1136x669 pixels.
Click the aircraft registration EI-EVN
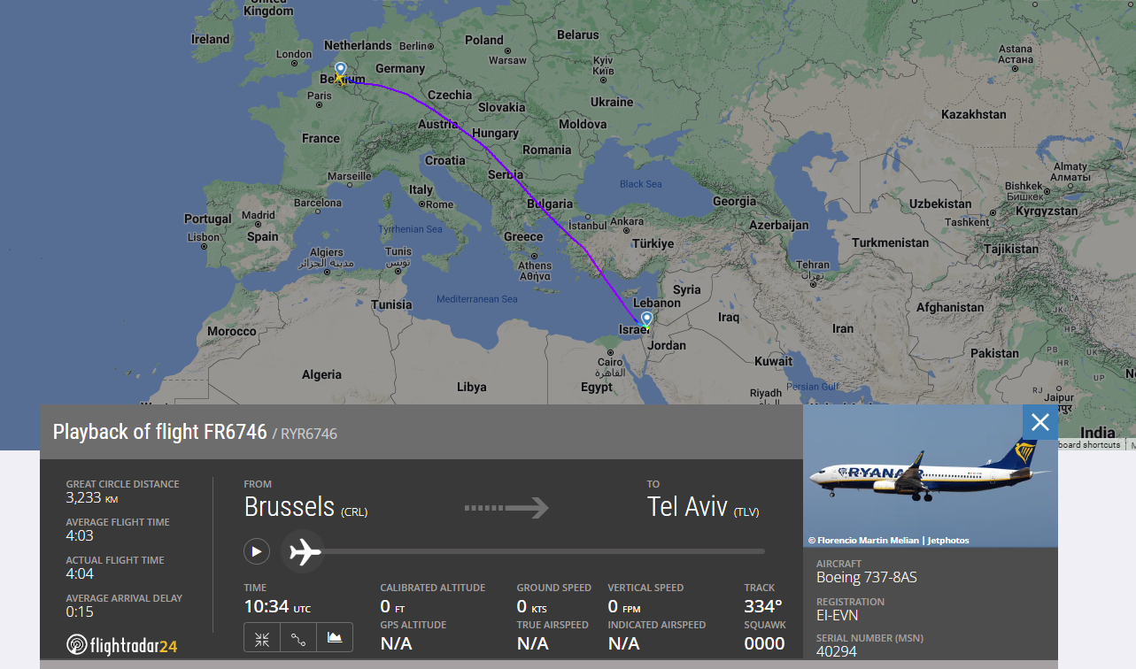click(837, 616)
